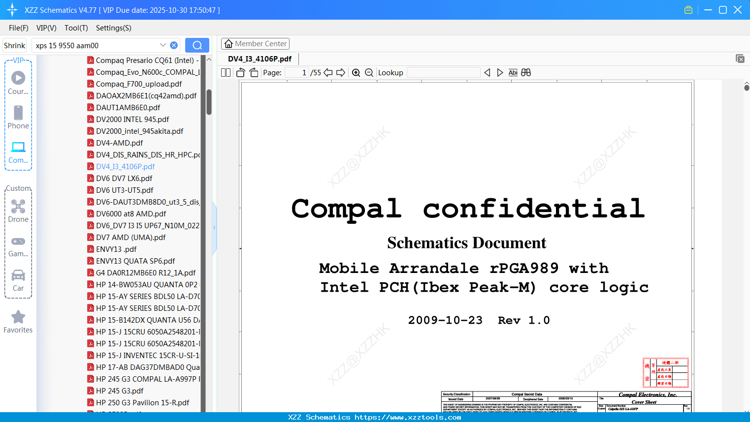Zoom in on the PDF
The image size is (750, 422).
[356, 72]
